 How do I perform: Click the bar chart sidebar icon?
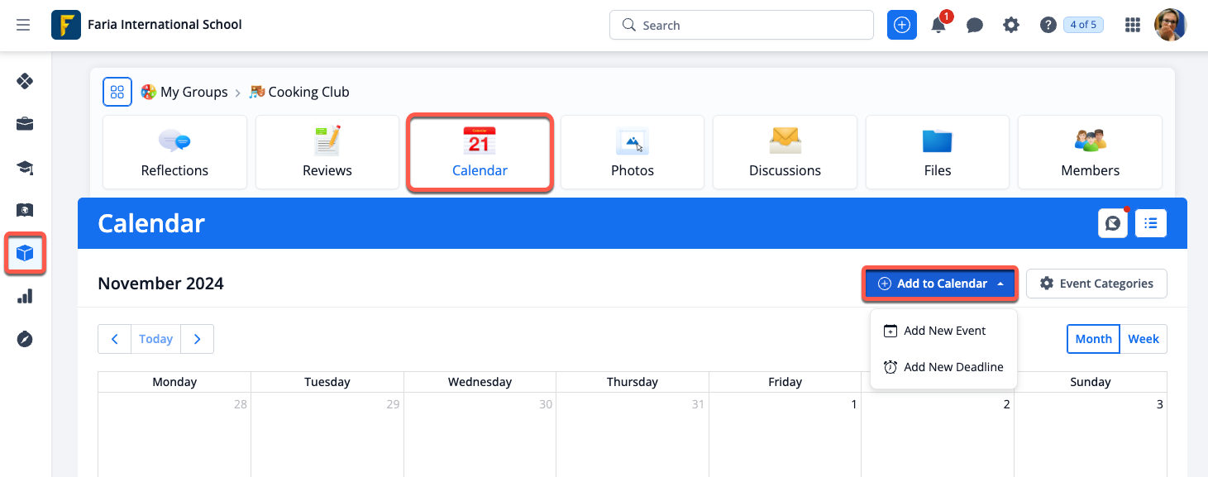(x=25, y=296)
